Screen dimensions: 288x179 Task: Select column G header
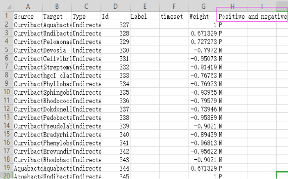(203, 6)
